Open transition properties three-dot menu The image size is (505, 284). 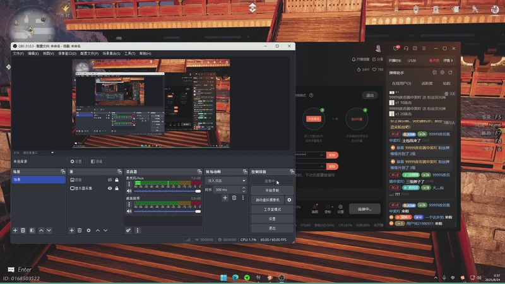(243, 198)
